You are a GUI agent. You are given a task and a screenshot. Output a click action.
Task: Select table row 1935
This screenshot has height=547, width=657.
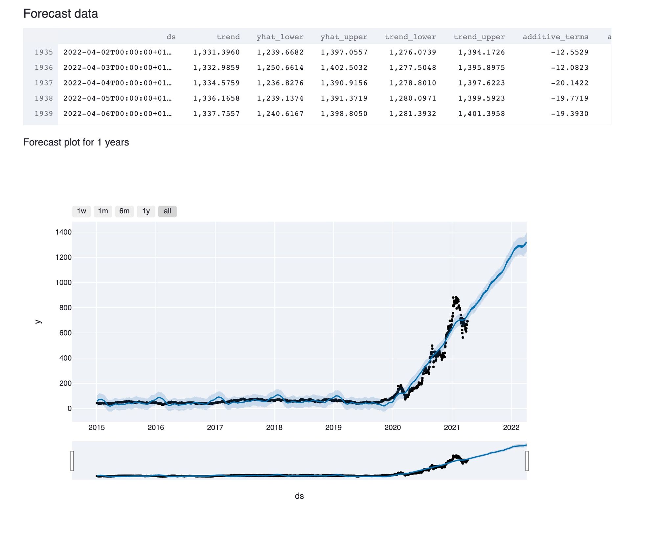point(44,52)
